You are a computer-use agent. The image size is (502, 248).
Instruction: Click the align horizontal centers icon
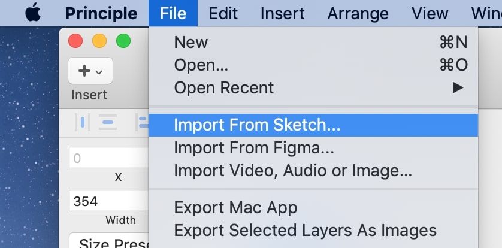(108, 122)
